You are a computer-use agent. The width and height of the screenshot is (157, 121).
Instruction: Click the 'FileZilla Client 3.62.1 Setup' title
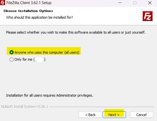point(29,3)
